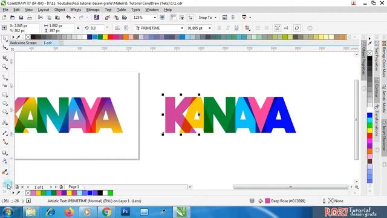Viewport: 387px width, 218px height.
Task: Toggle Bold text formatting
Action: (219, 28)
